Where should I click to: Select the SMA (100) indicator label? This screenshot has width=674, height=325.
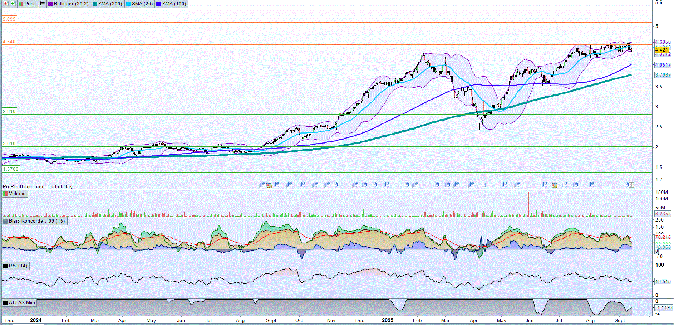click(x=171, y=4)
